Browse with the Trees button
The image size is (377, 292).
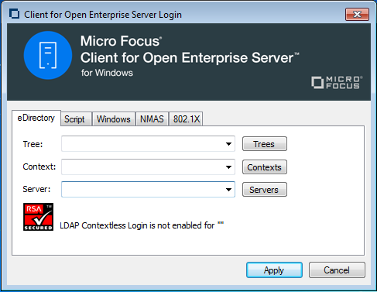click(265, 144)
